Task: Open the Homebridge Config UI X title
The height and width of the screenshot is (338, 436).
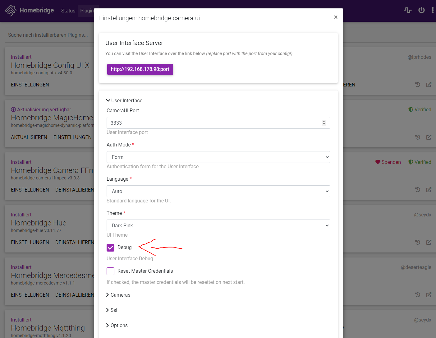Action: pos(50,65)
